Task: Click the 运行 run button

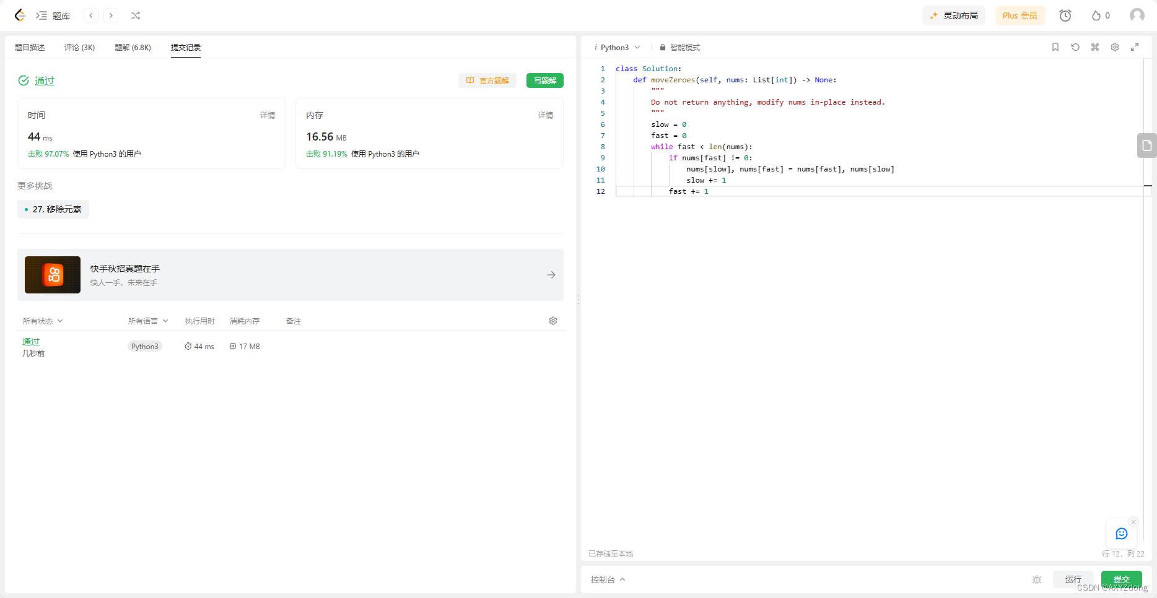Action: pos(1073,579)
